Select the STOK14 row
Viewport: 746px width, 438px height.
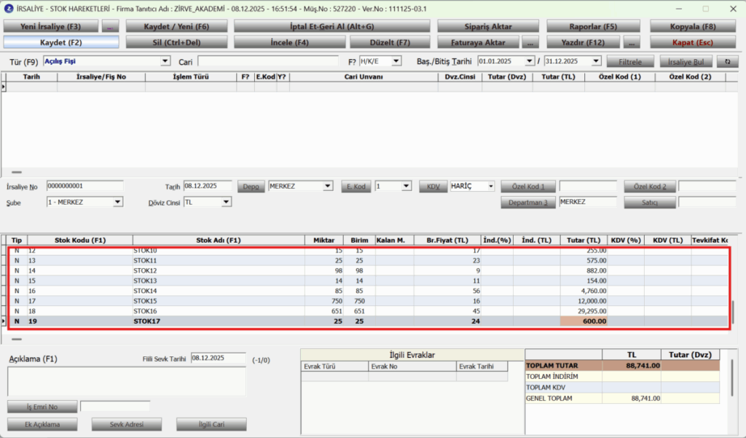pos(368,291)
